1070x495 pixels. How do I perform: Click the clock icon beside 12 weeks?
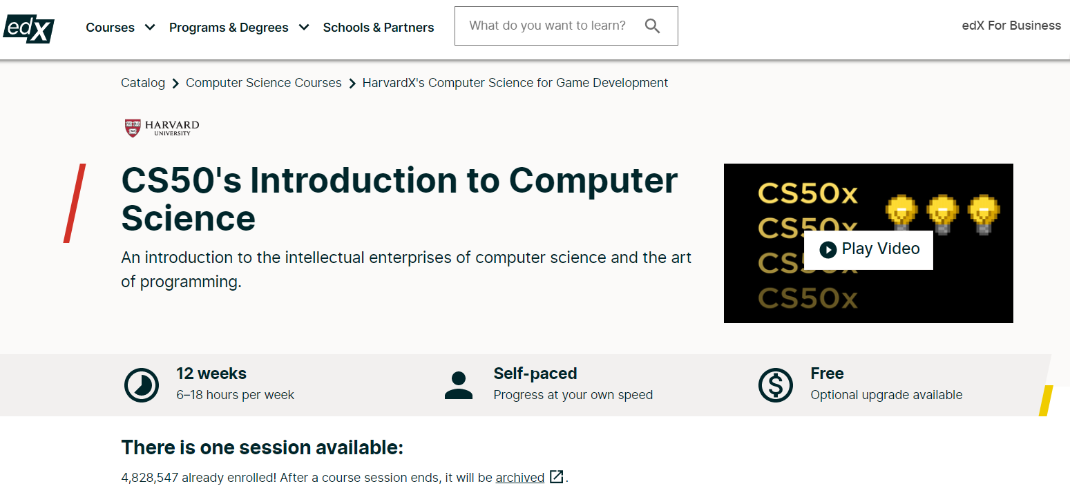142,385
